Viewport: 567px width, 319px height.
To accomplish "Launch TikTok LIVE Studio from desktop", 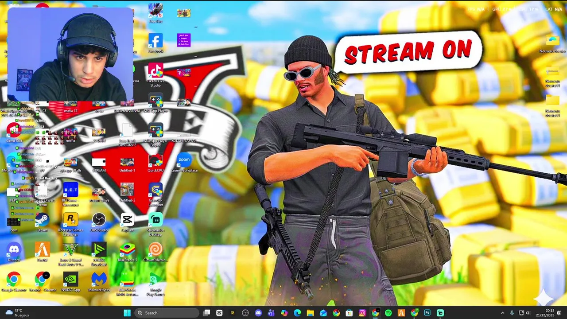I will pos(155,75).
